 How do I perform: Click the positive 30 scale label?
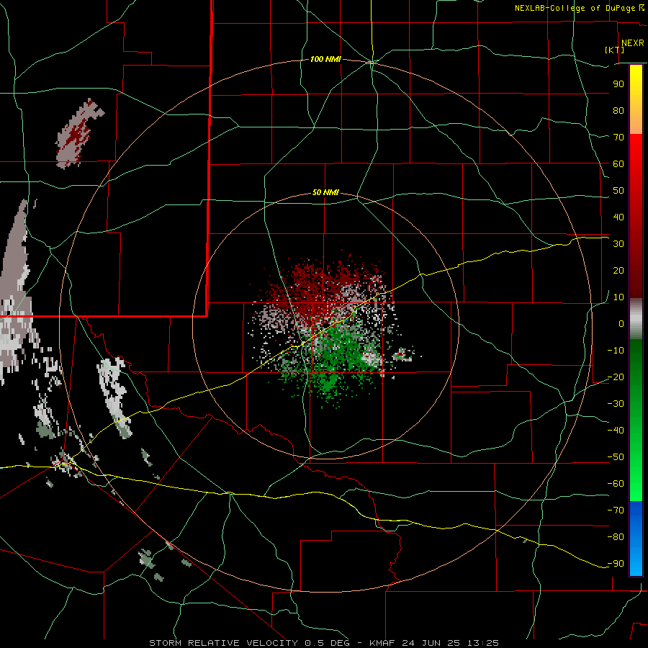click(618, 244)
